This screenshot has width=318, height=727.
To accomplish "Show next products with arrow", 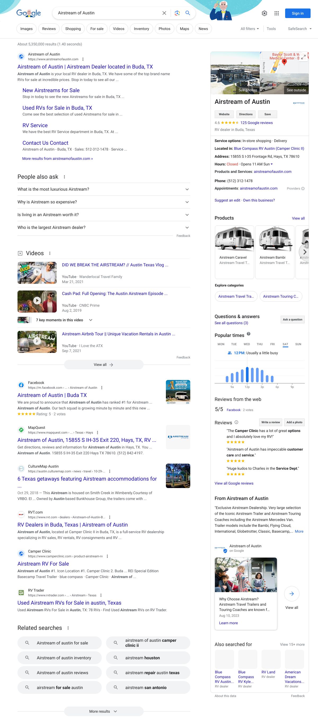I will pos(304,252).
